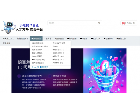Select 宏大LINE行銷班 in the dropdown
140x112 pixels.
coord(59,43)
